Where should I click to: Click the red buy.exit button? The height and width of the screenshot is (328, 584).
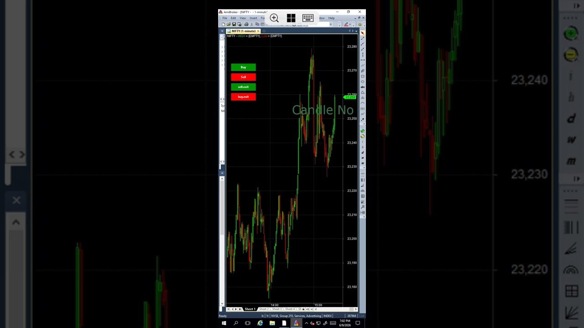[x=243, y=97]
